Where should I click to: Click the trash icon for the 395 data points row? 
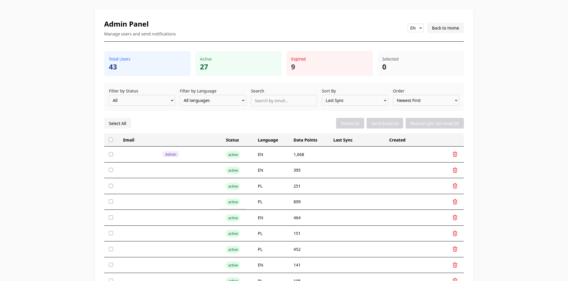pyautogui.click(x=455, y=170)
